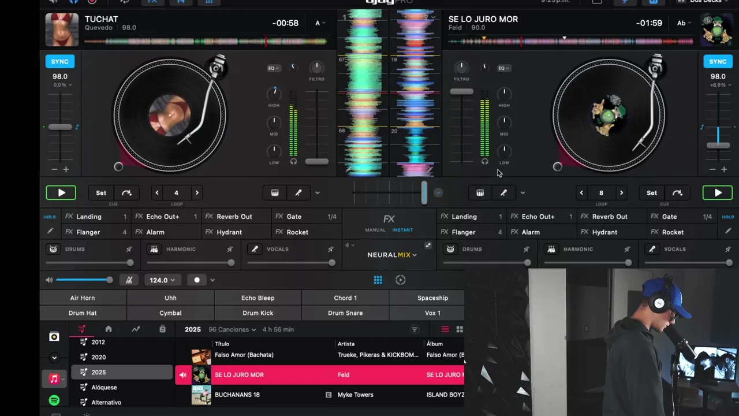Open the Spotify library source
The width and height of the screenshot is (739, 416).
pyautogui.click(x=54, y=400)
